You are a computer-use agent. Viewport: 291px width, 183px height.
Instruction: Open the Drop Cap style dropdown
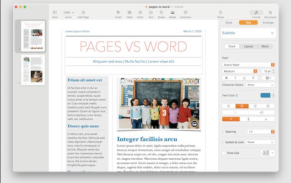[268, 153]
